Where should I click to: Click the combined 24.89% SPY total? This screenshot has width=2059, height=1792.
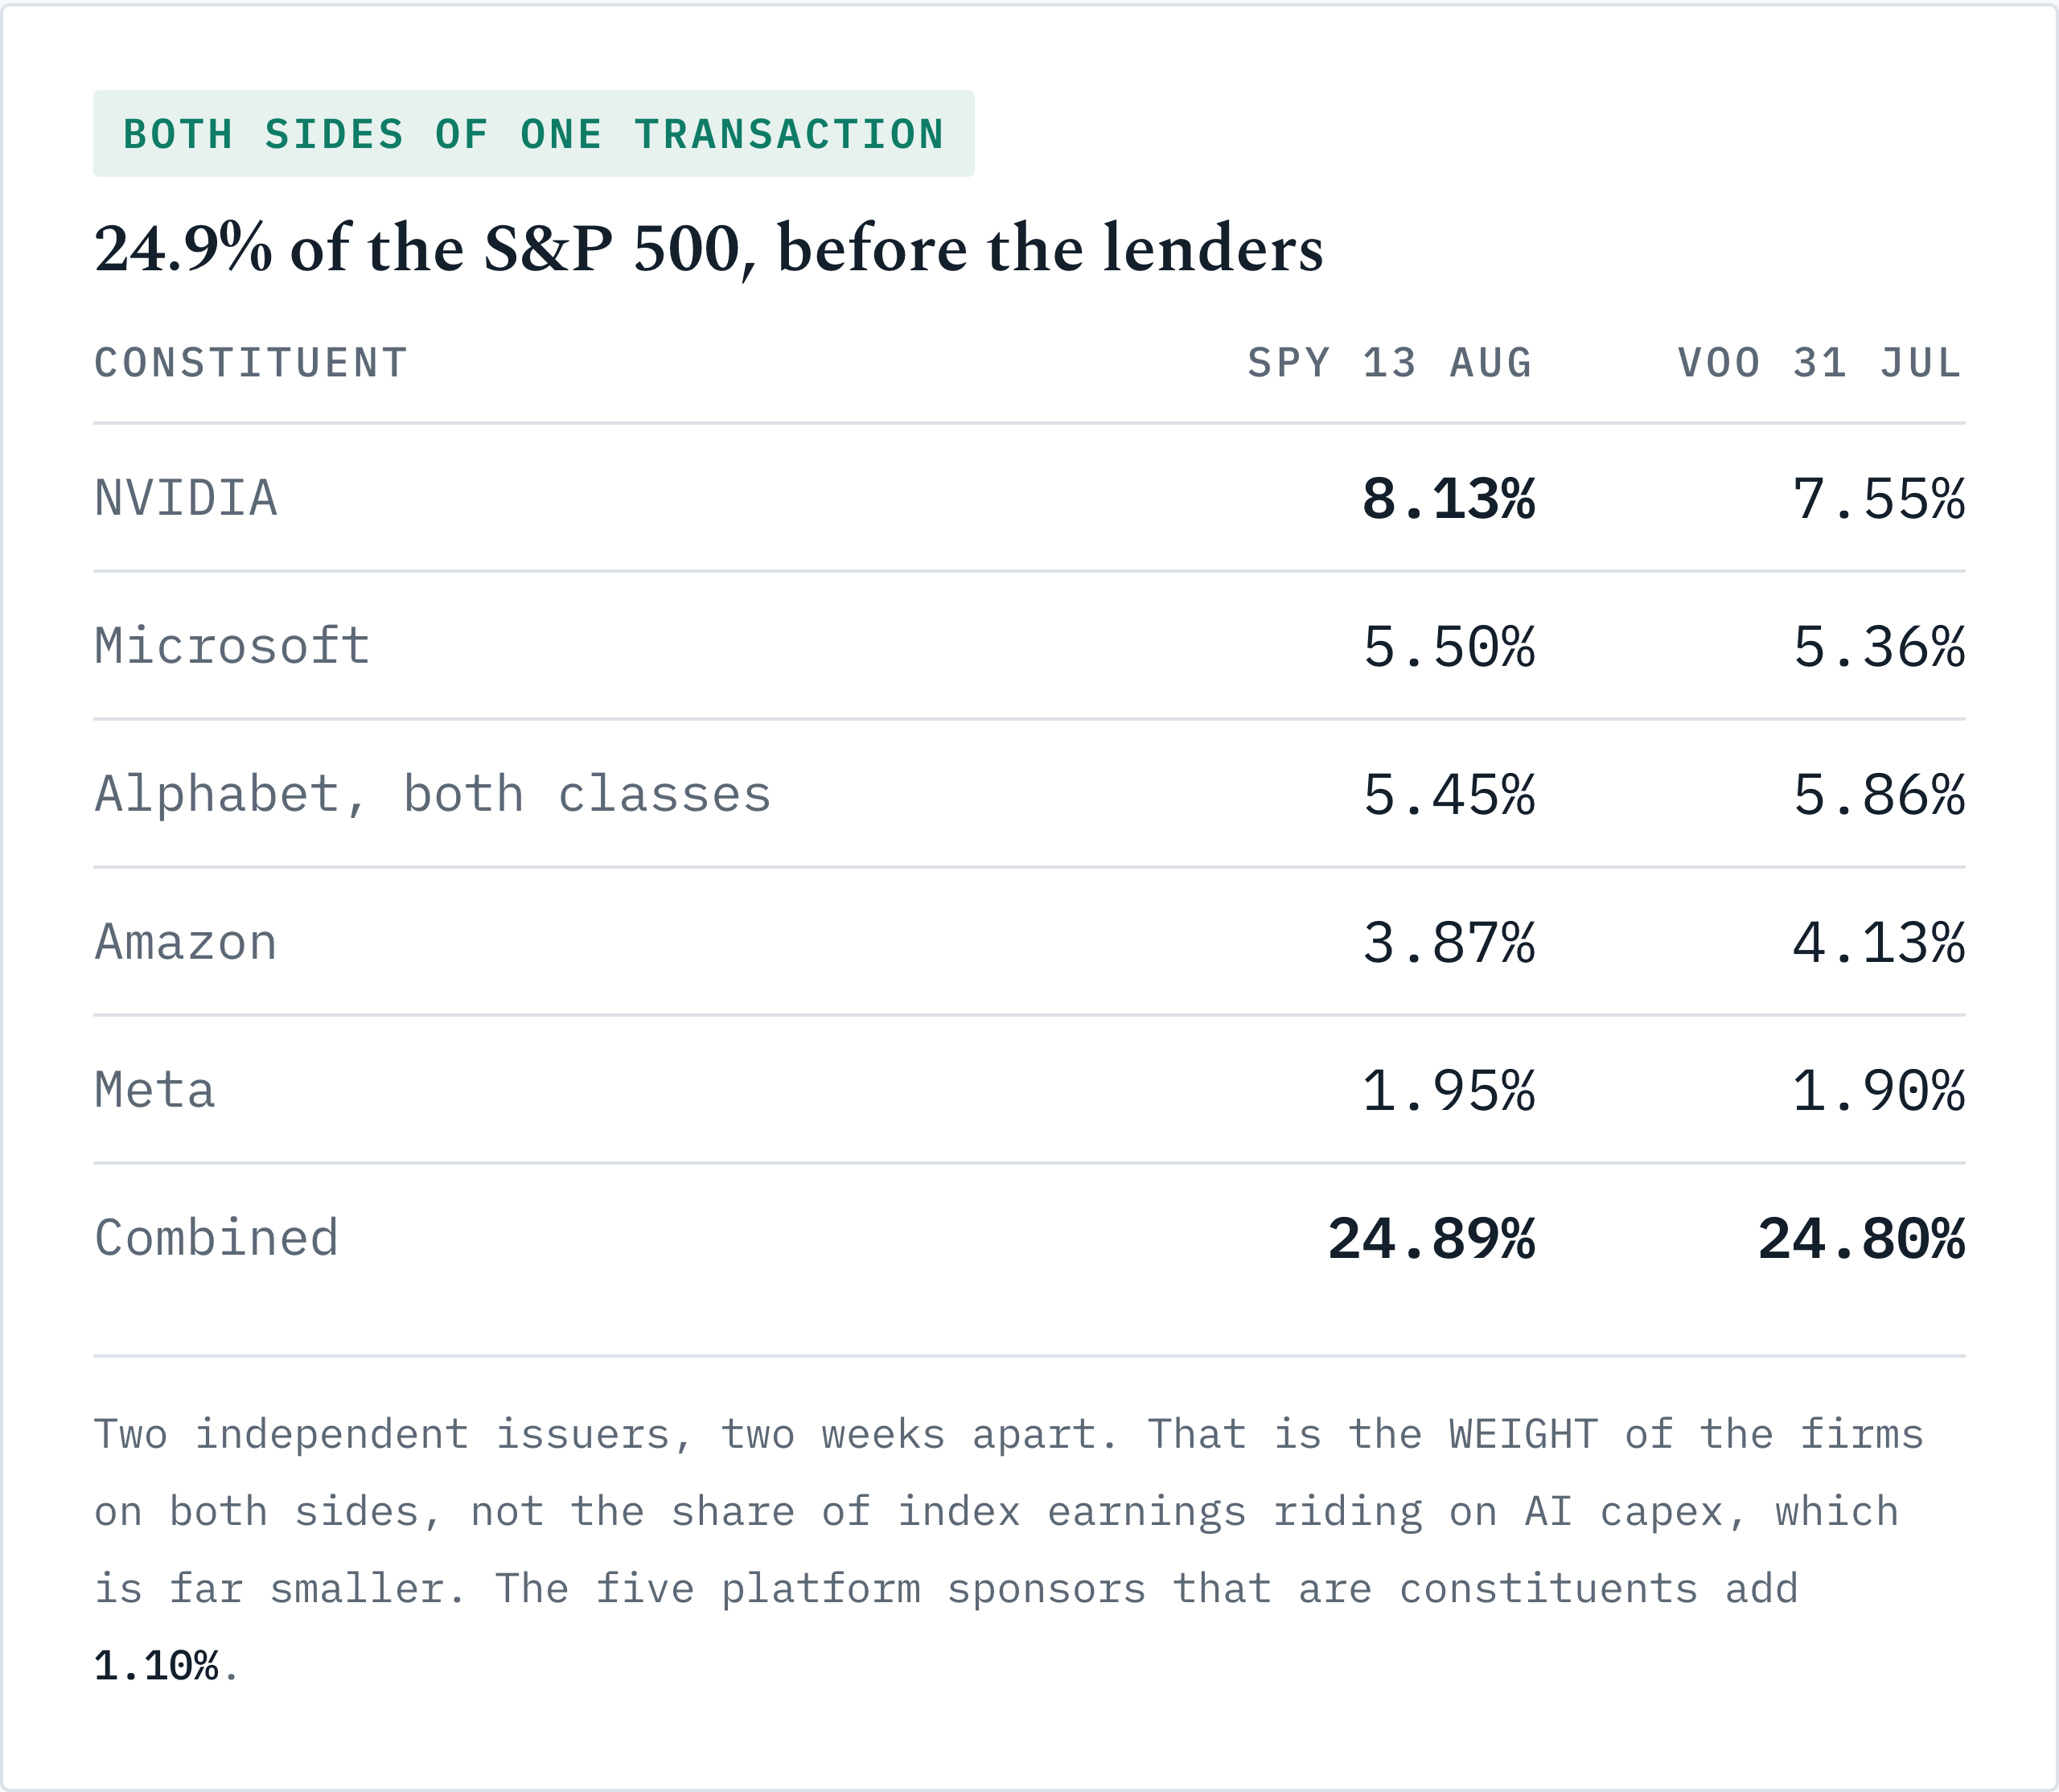point(1431,1239)
